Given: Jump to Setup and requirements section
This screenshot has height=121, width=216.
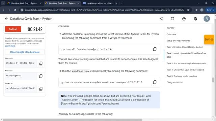Looking at the screenshot, I should 178,41.
